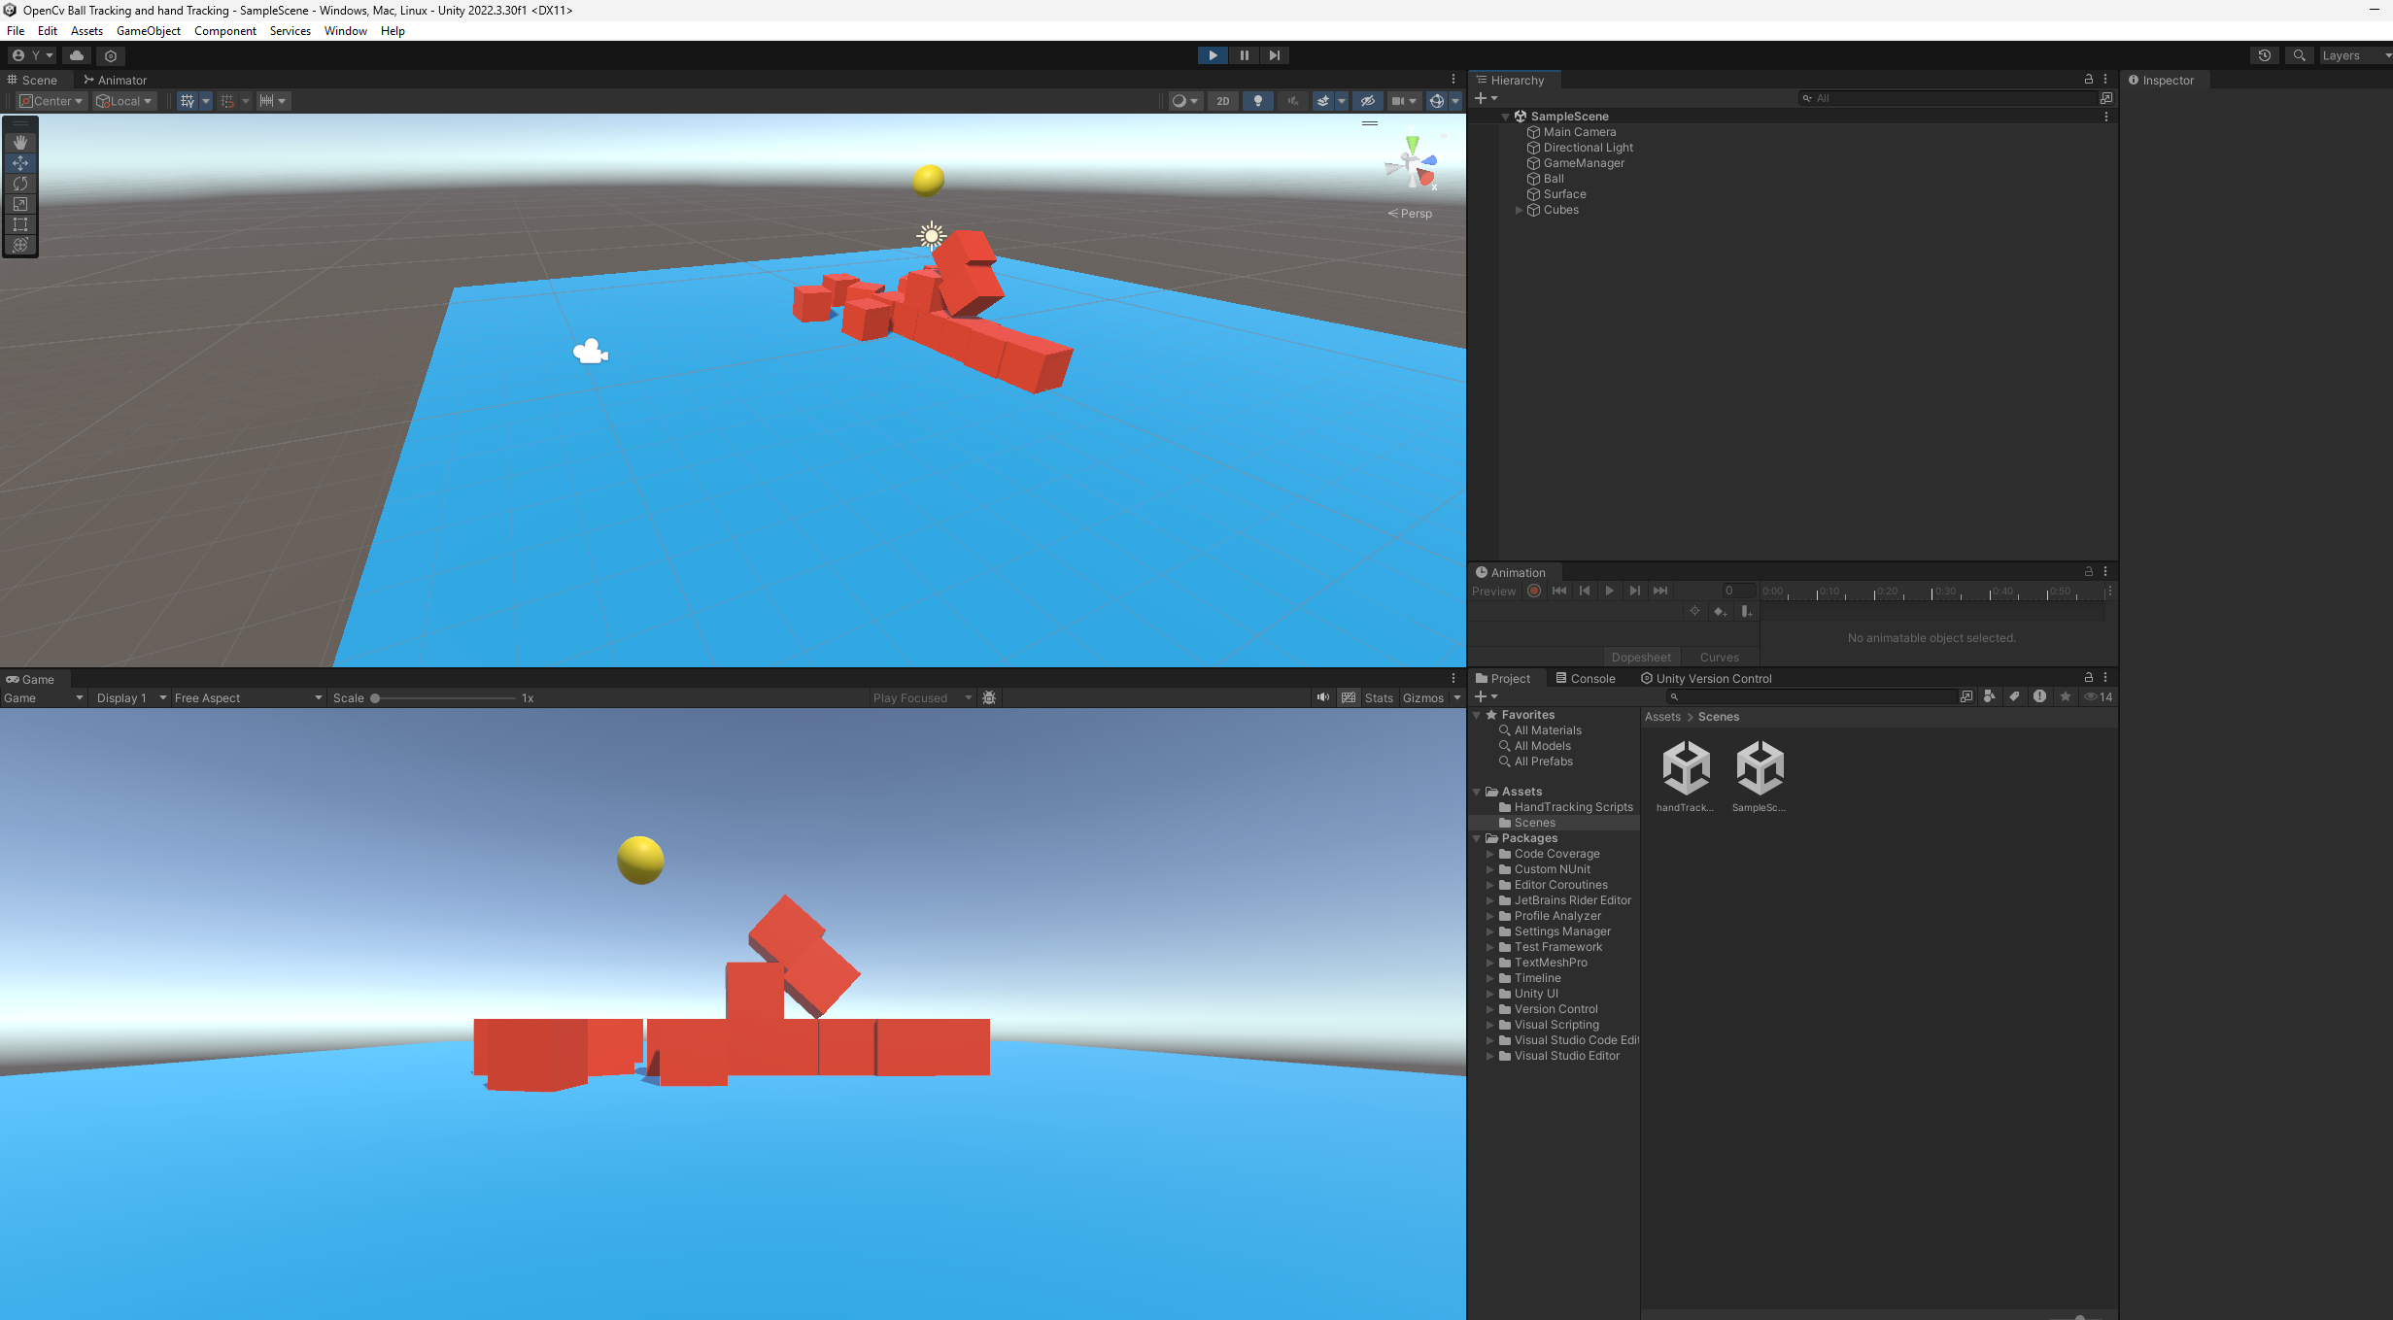Open the Center pivot mode dropdown
The image size is (2393, 1320).
[52, 101]
